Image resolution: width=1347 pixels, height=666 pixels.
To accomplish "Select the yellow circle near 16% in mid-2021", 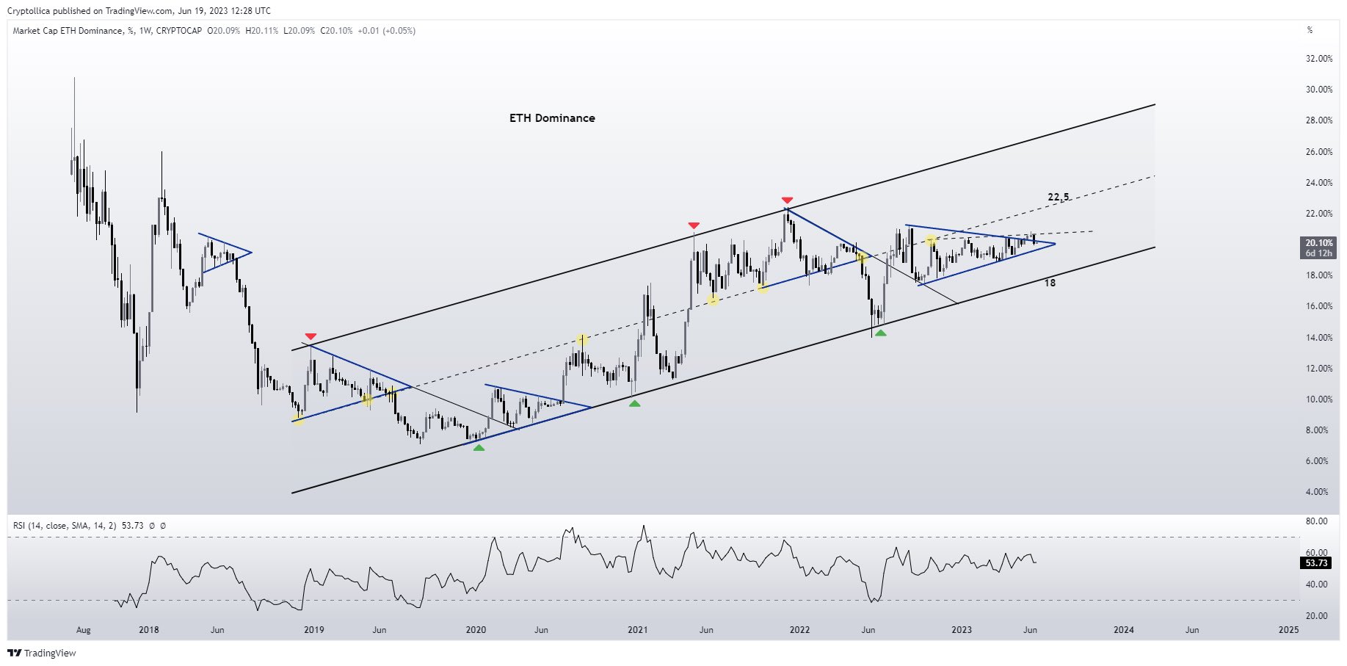I will point(713,300).
